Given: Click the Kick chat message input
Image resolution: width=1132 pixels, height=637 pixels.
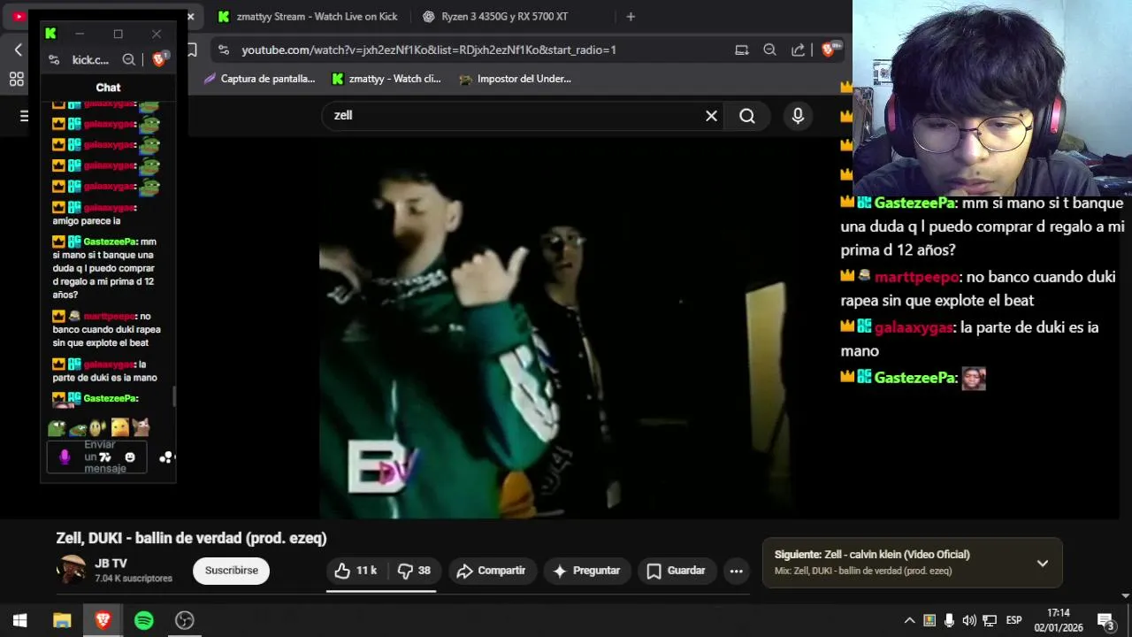Looking at the screenshot, I should click(x=97, y=457).
